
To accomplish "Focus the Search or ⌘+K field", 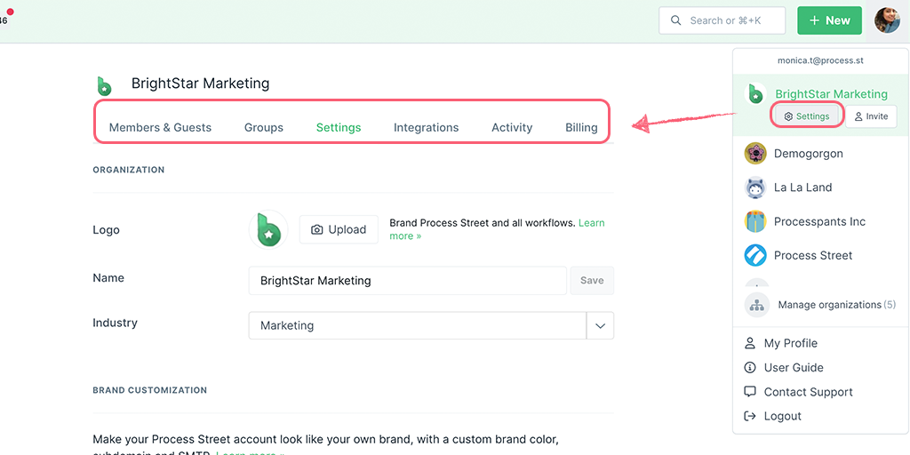I will point(722,20).
